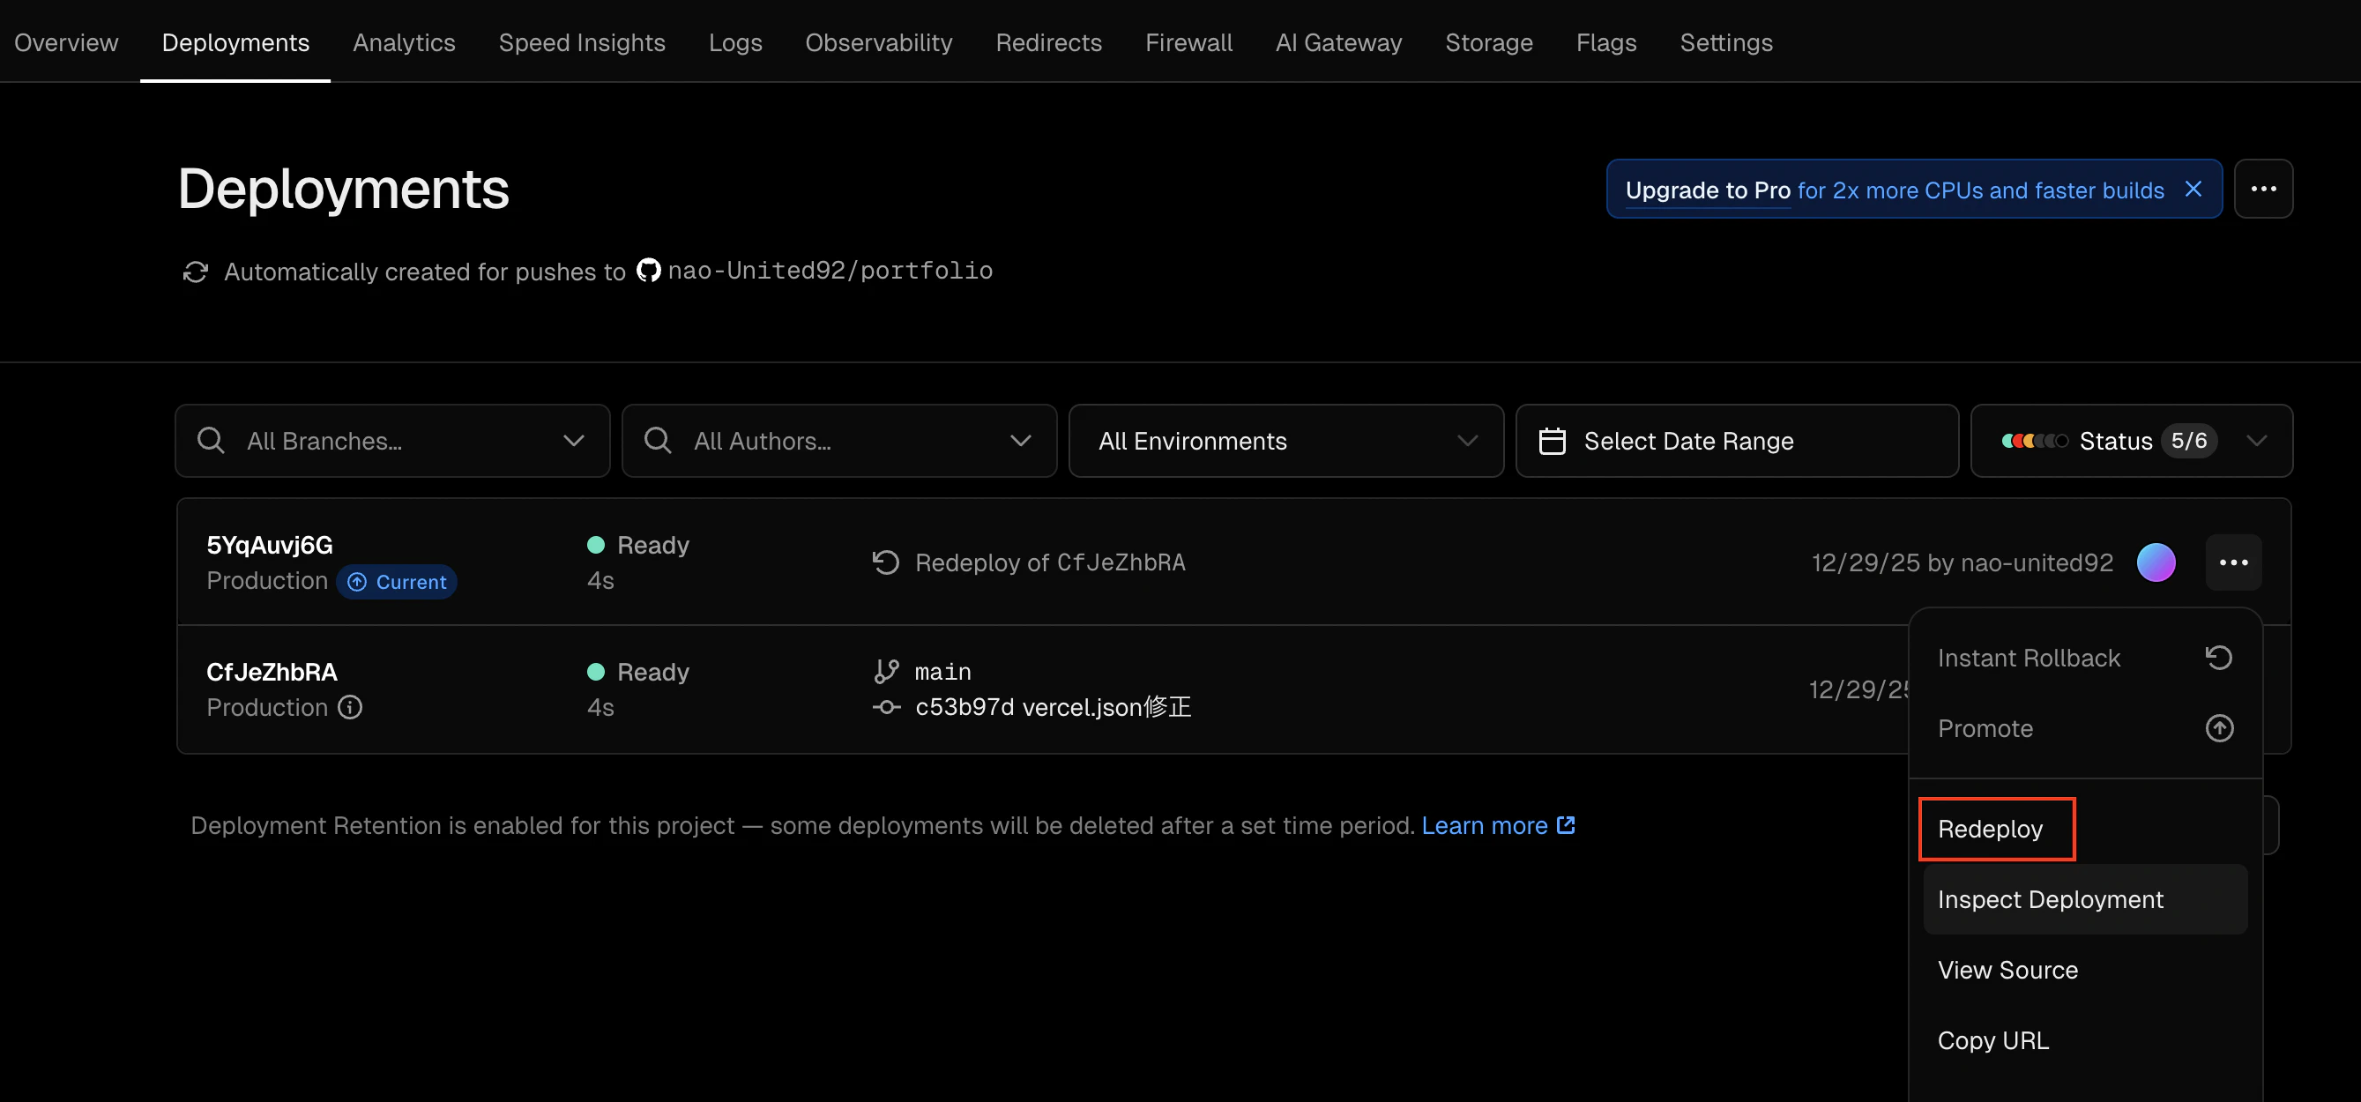Click the Deployments page heading
Screen dimensions: 2361x1102
click(344, 189)
